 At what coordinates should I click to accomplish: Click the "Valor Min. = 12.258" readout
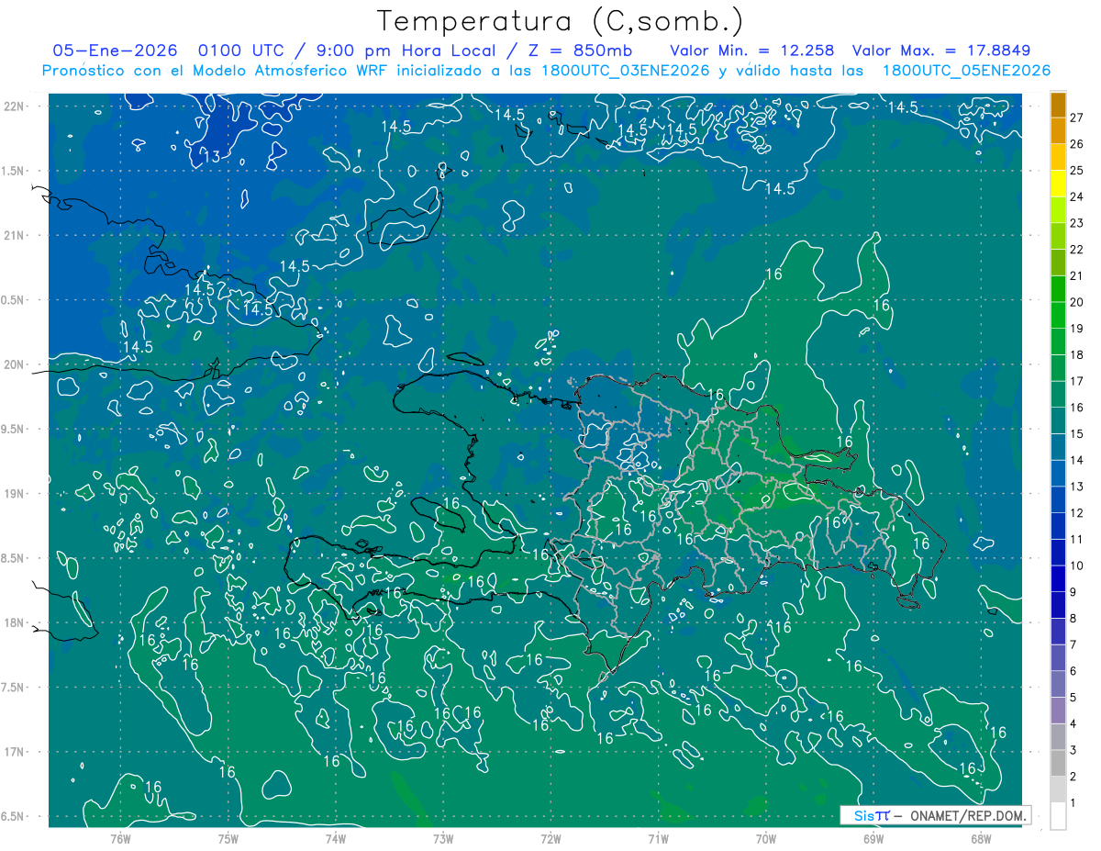(x=752, y=50)
